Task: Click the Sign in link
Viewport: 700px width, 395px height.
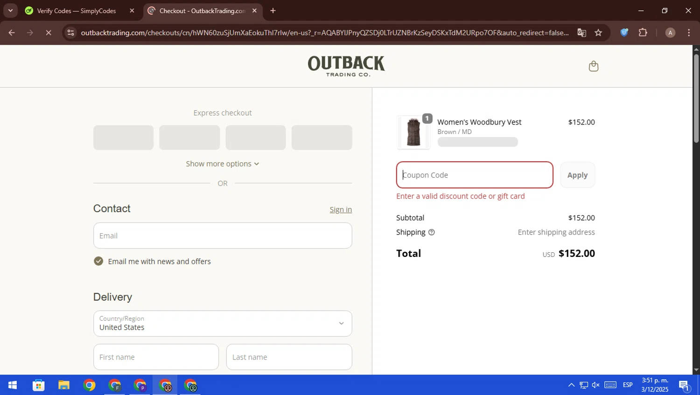Action: [x=341, y=209]
